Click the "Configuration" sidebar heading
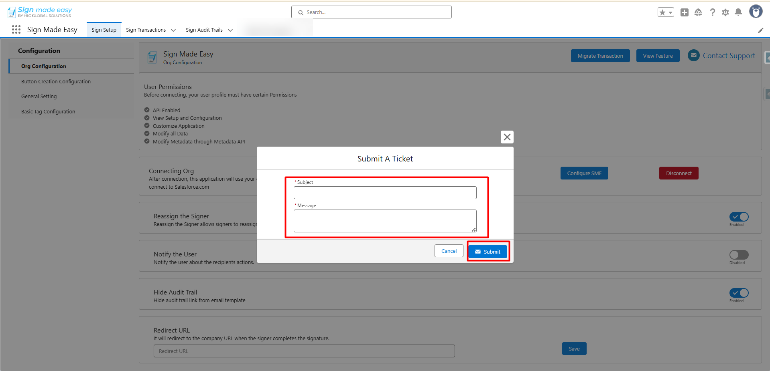This screenshot has height=371, width=770. [39, 50]
